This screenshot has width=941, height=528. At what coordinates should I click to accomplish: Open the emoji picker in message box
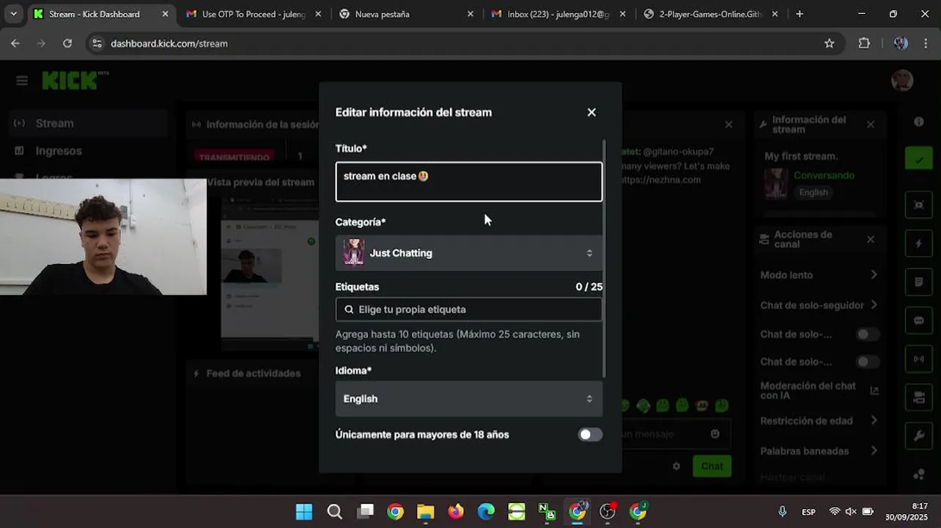click(715, 433)
